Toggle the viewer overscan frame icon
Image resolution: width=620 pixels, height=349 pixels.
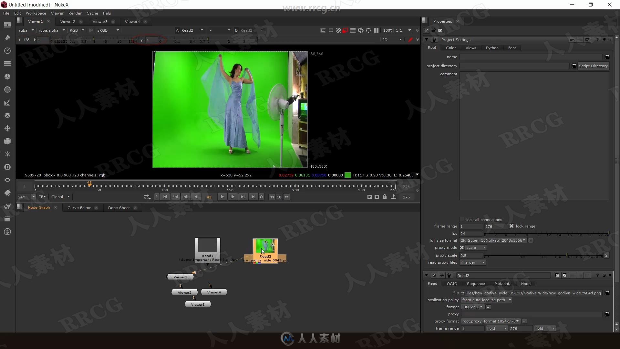point(323,30)
